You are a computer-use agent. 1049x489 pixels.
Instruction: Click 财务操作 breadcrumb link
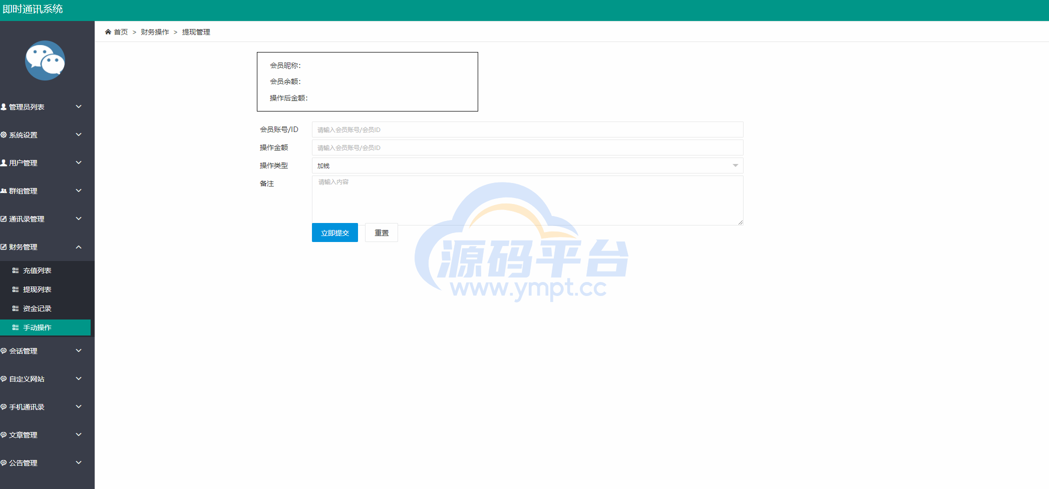click(155, 32)
